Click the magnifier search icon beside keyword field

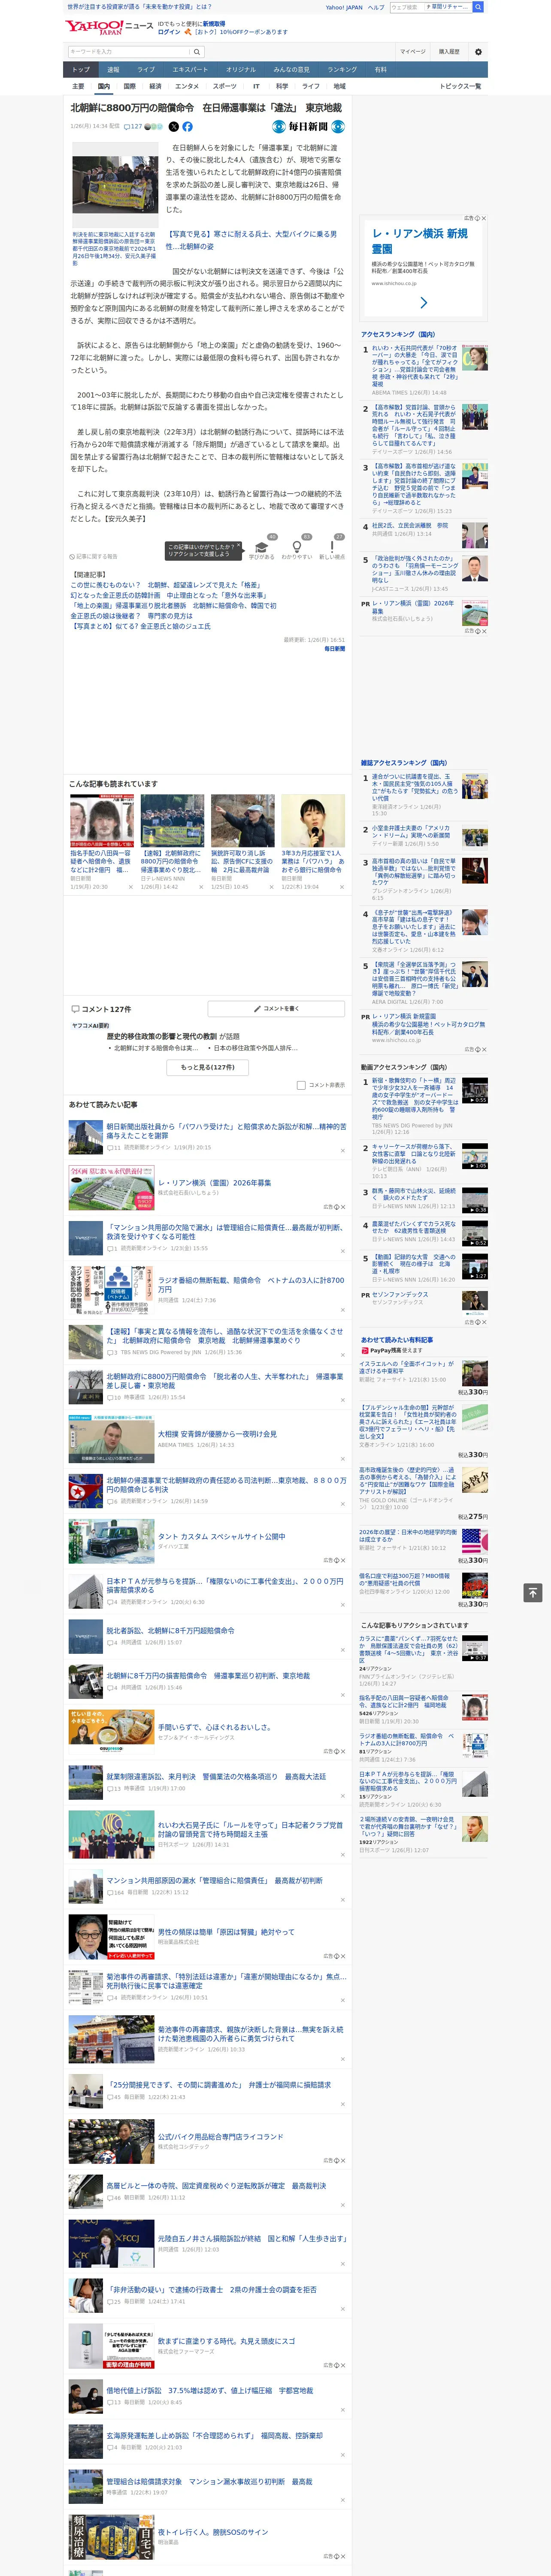pos(197,51)
